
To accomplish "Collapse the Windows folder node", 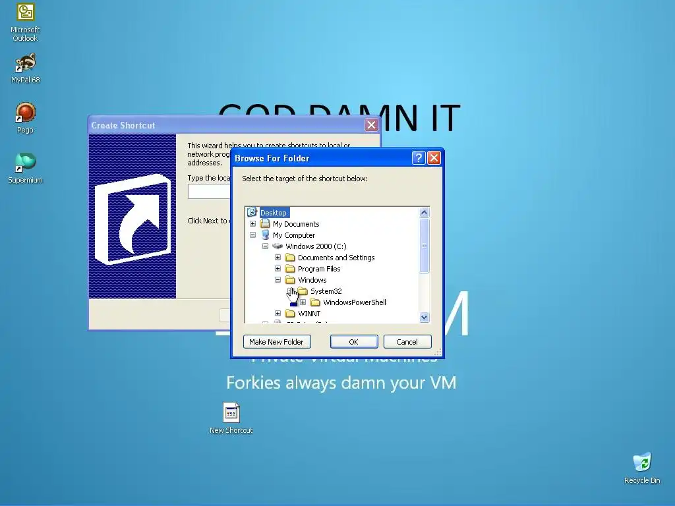I will click(278, 279).
